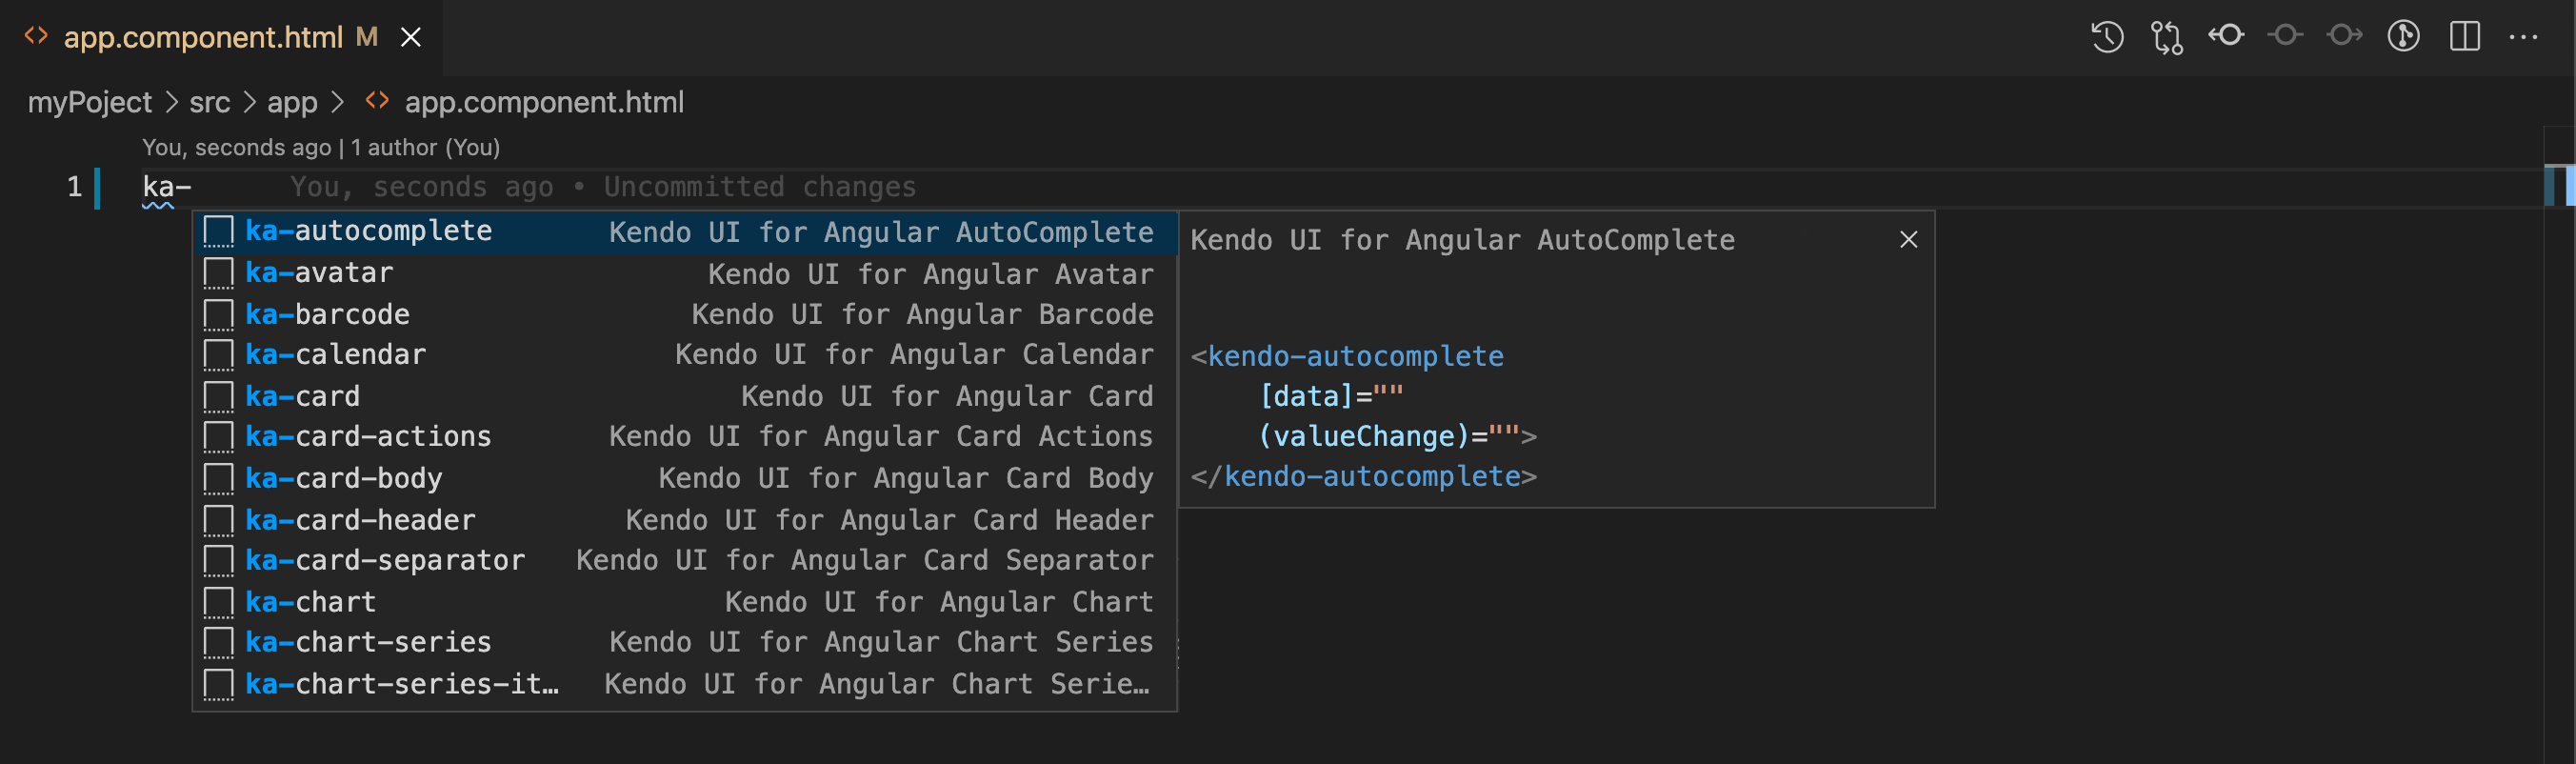Pick ka-card-body from suggestions
The height and width of the screenshot is (764, 2576).
click(684, 478)
